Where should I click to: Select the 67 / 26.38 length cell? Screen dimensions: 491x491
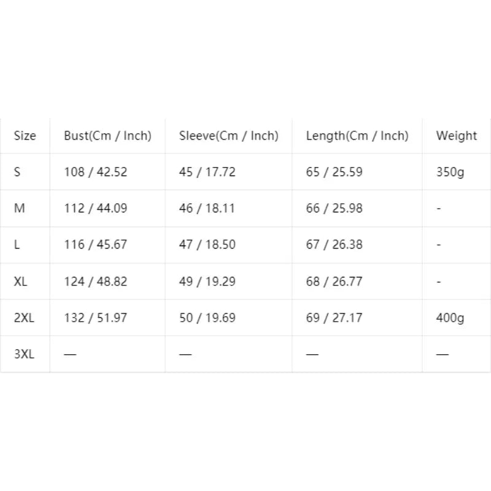tap(357, 244)
